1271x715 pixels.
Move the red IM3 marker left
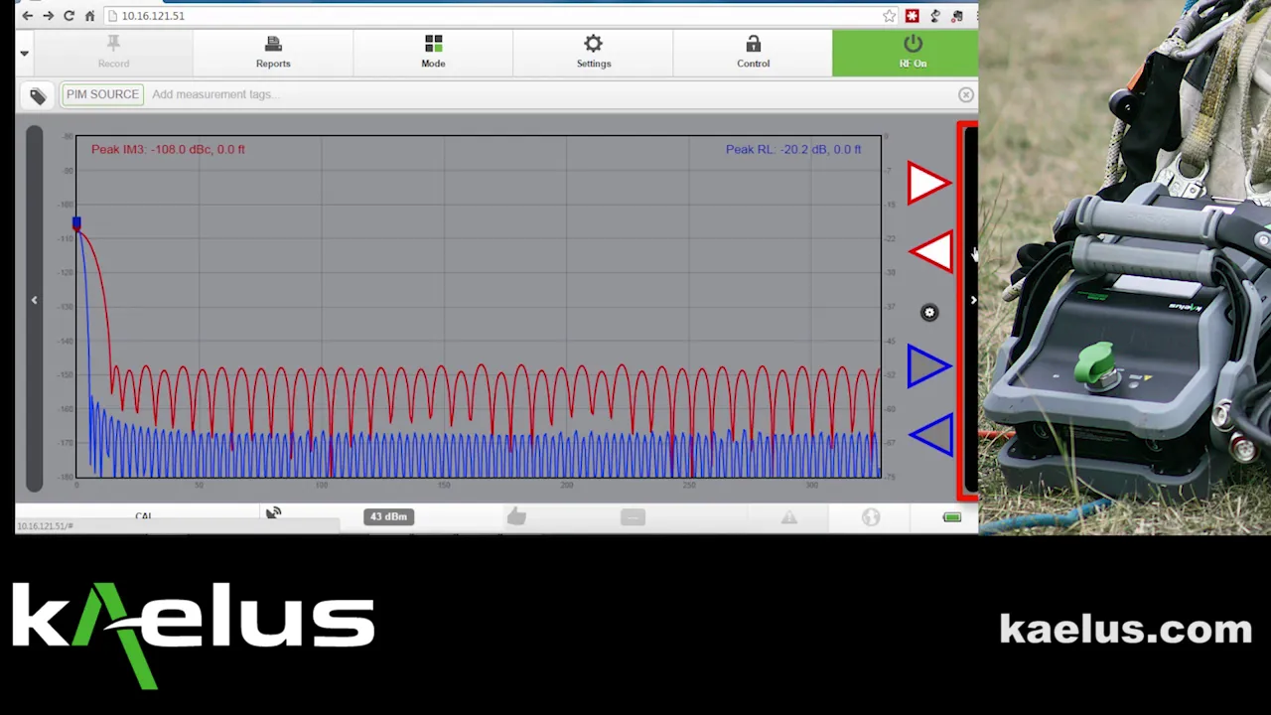point(931,251)
